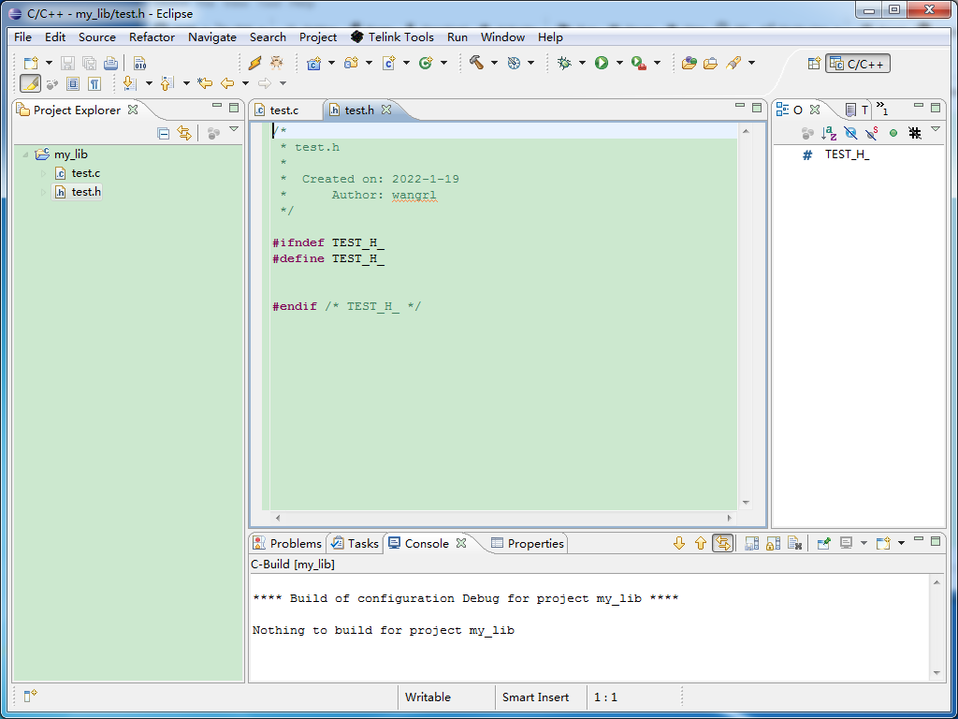Screen dimensions: 958x719
Task: Click the New C/C++ Source File icon
Action: (387, 63)
